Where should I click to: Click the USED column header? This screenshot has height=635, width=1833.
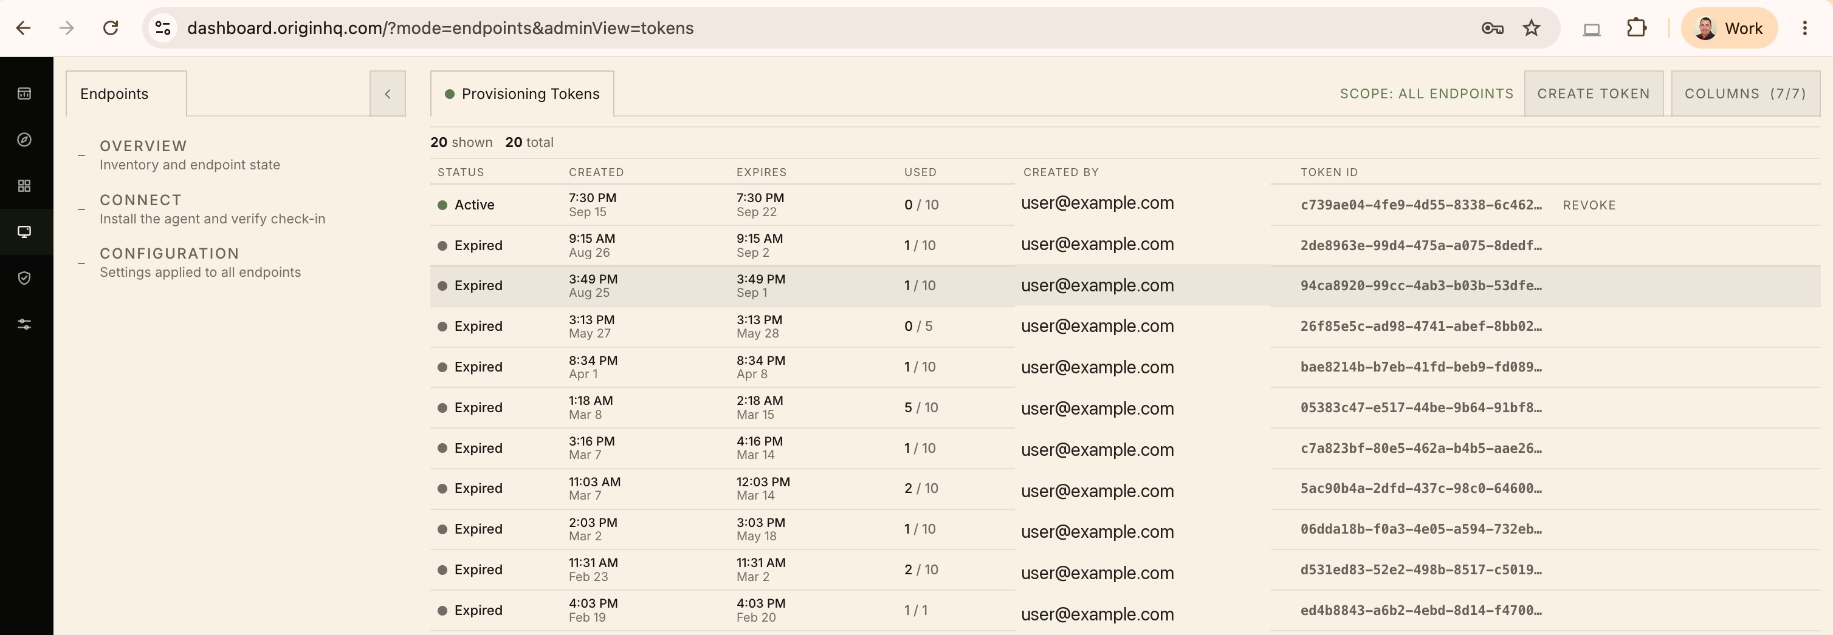920,172
